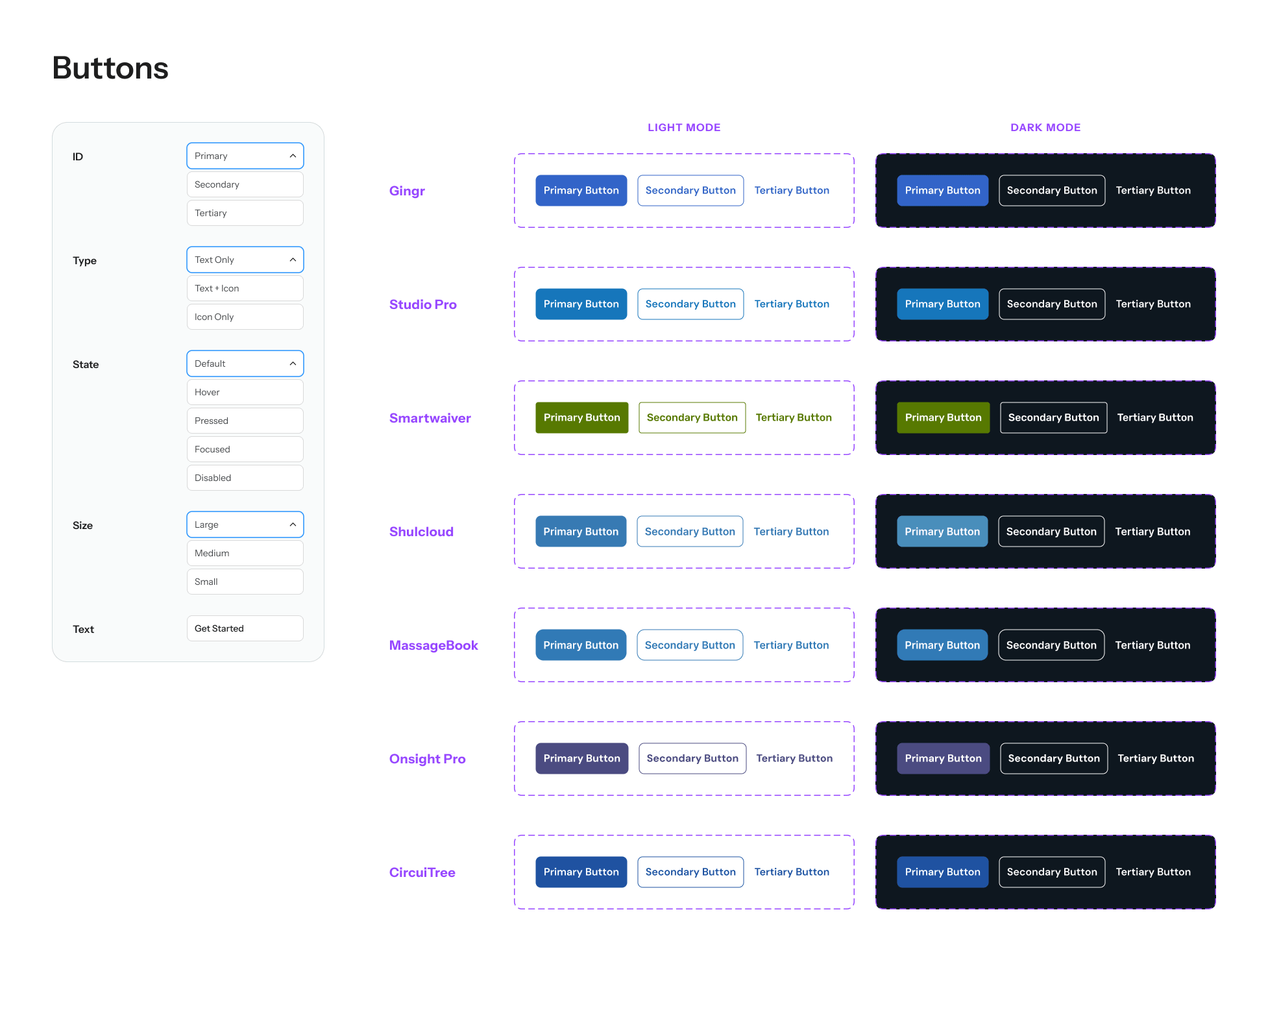Select the Disabled state option
The width and height of the screenshot is (1268, 1023).
point(245,478)
